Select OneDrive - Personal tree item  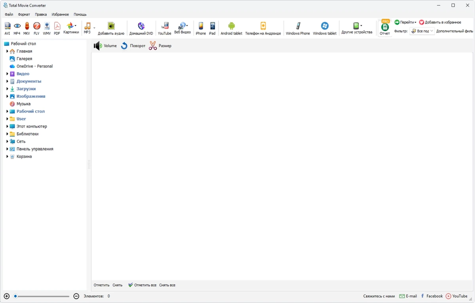(x=34, y=67)
